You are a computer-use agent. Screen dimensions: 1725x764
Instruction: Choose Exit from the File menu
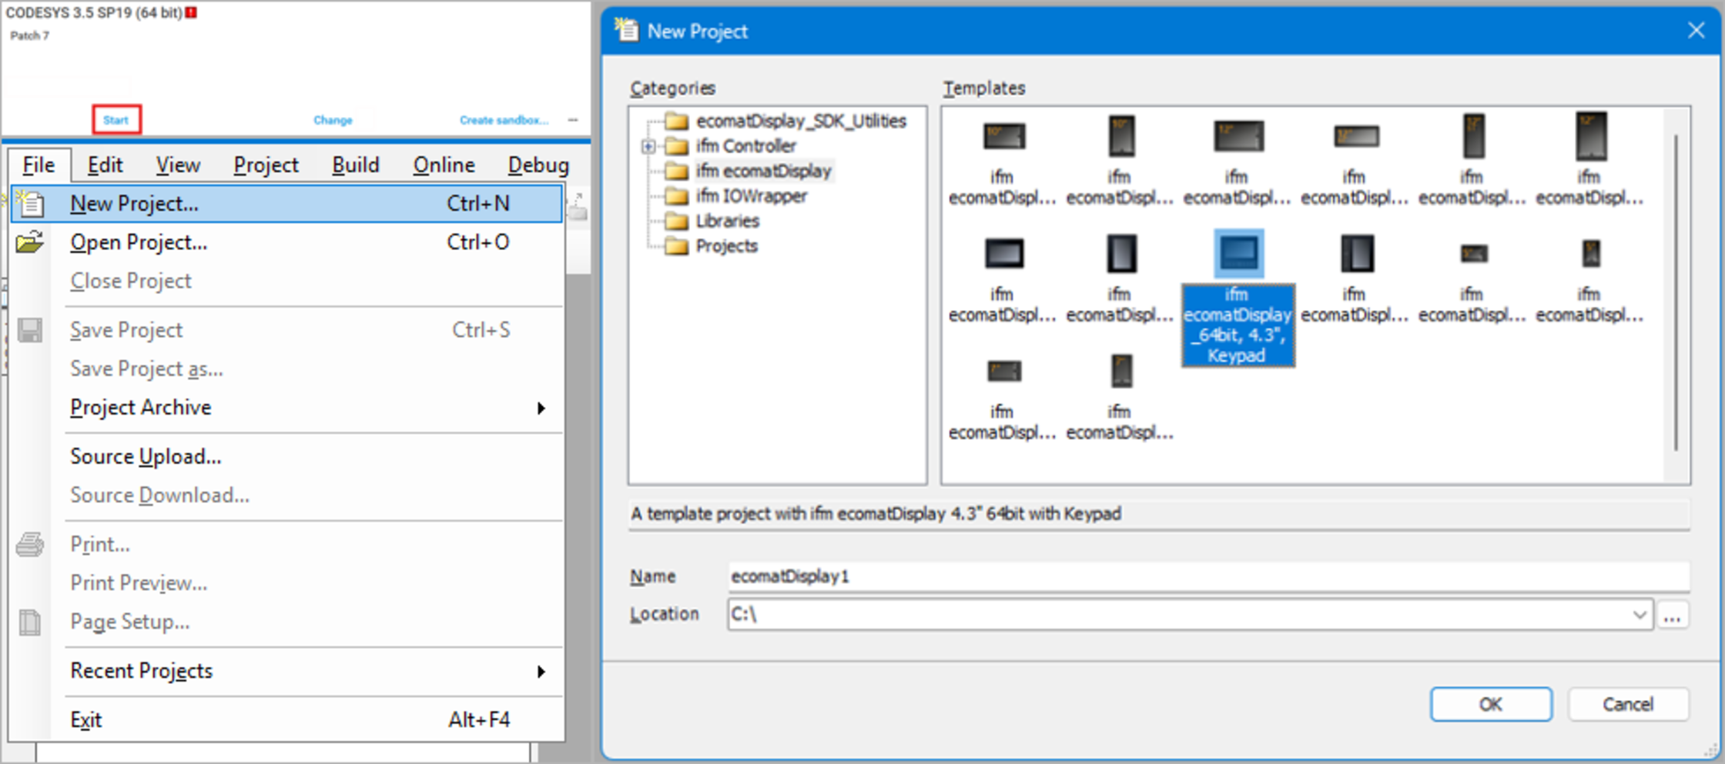(287, 720)
